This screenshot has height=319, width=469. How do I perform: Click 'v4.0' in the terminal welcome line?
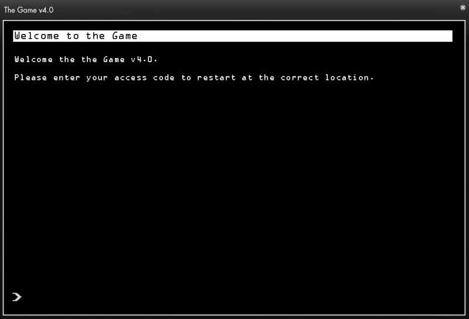click(142, 59)
